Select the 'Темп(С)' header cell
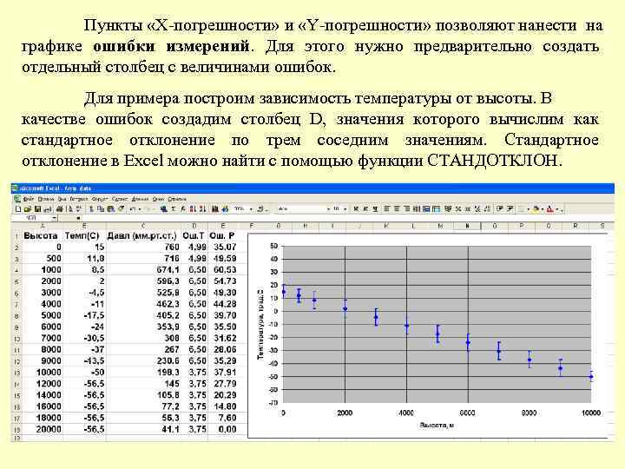The image size is (625, 469). (82, 235)
